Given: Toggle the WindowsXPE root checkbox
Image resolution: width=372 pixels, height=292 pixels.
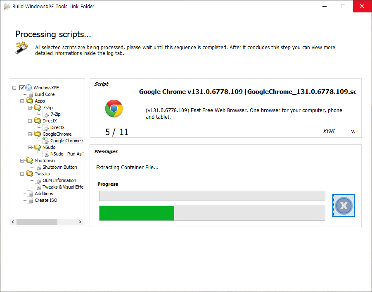Looking at the screenshot, I should (22, 88).
